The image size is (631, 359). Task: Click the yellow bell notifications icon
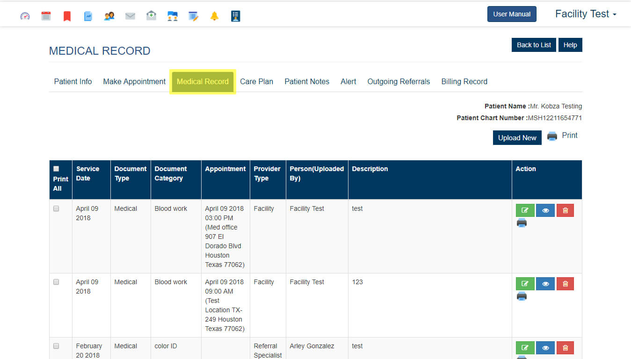point(214,16)
